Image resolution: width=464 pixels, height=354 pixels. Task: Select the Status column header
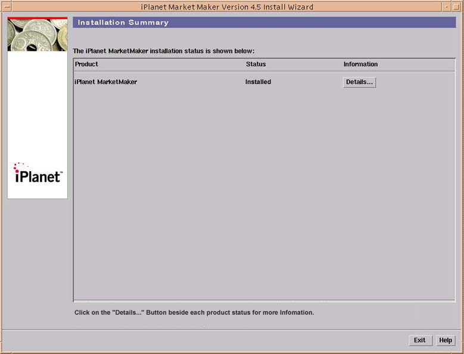256,64
